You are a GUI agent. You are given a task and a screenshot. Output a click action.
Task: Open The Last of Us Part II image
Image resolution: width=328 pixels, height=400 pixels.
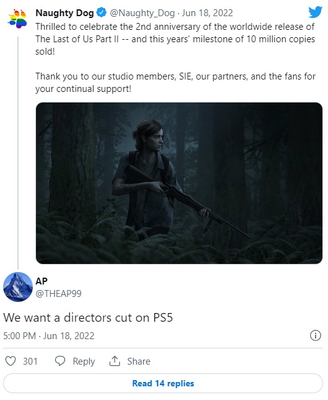(x=179, y=183)
